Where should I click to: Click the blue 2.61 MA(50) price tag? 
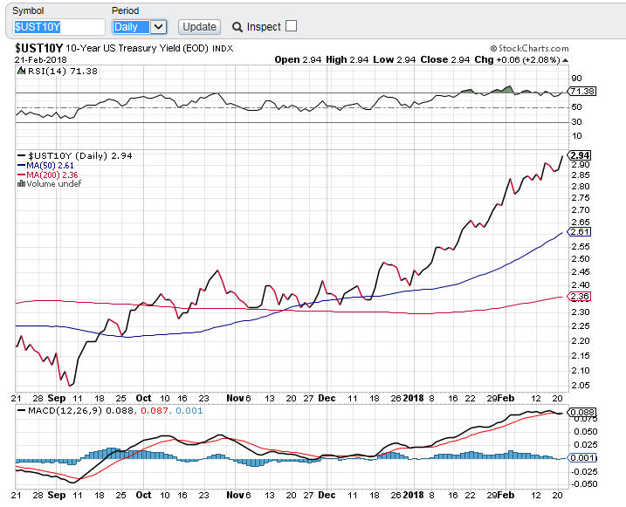(x=580, y=232)
